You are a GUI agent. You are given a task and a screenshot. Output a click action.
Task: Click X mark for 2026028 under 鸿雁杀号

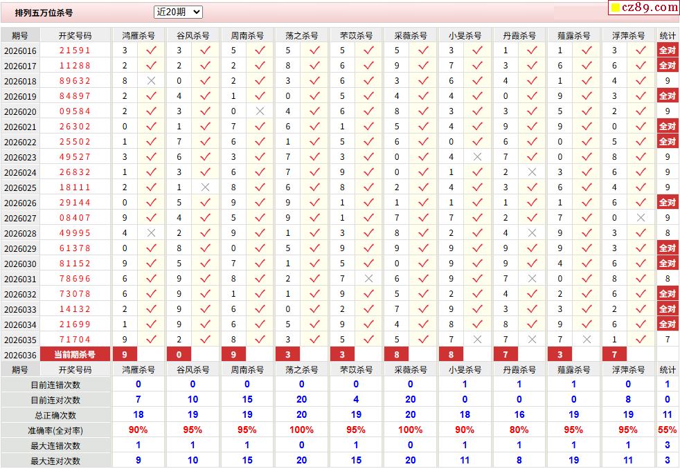[151, 233]
